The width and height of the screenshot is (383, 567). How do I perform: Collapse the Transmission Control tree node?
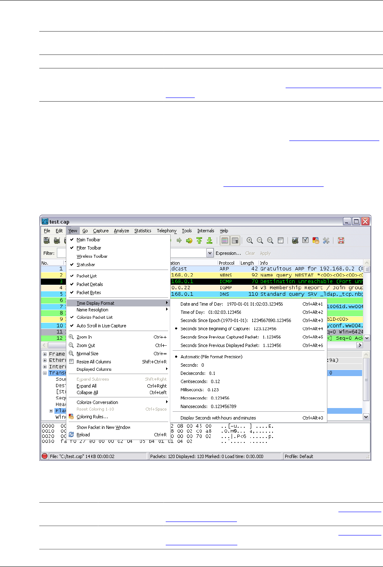[x=45, y=373]
